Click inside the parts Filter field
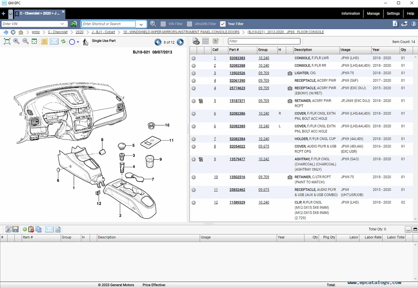 tap(264, 41)
